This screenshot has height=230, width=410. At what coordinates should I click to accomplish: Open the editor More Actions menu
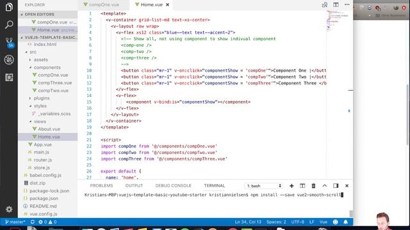(x=347, y=4)
